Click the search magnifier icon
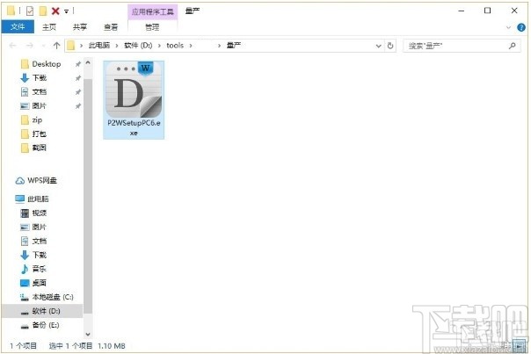This screenshot has height=354, width=531. [513, 46]
